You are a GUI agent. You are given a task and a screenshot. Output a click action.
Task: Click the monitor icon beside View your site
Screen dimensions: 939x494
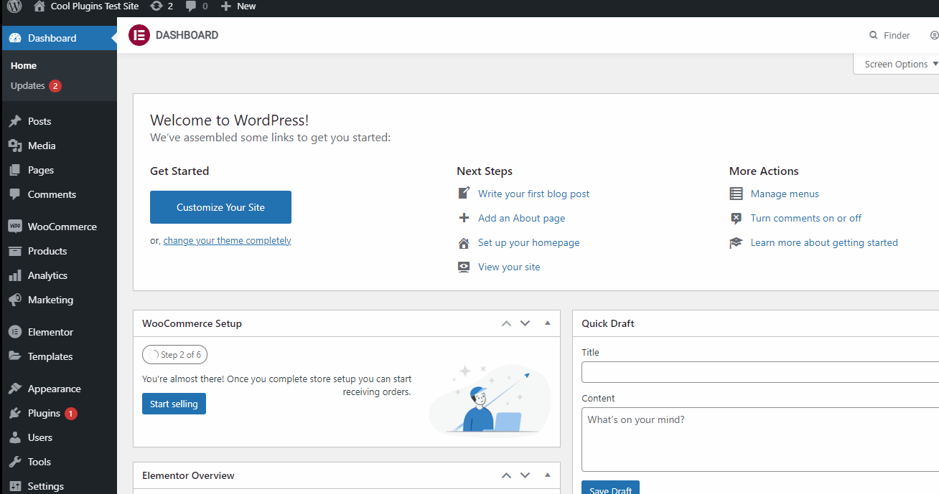tap(464, 267)
